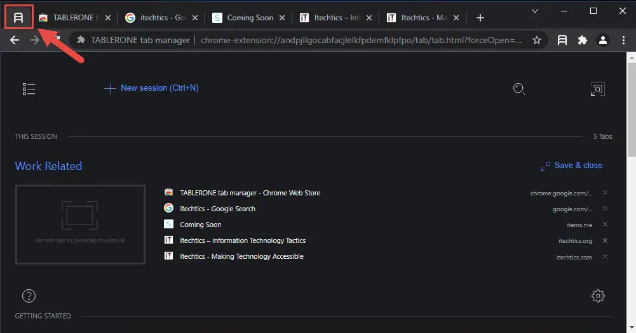Open the help question mark icon
Image resolution: width=636 pixels, height=333 pixels.
[29, 296]
